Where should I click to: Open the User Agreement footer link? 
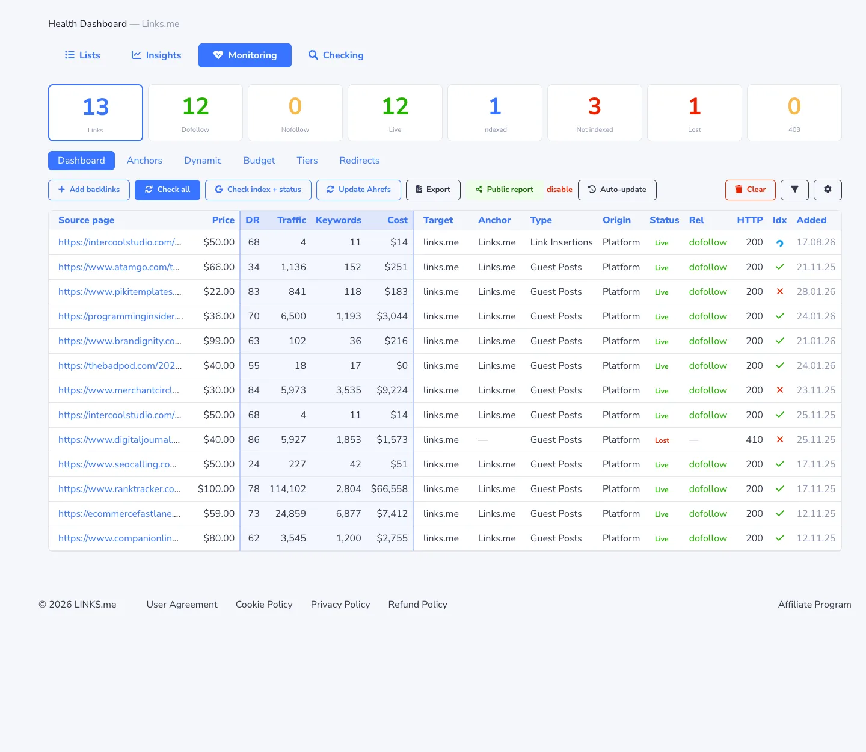click(182, 605)
